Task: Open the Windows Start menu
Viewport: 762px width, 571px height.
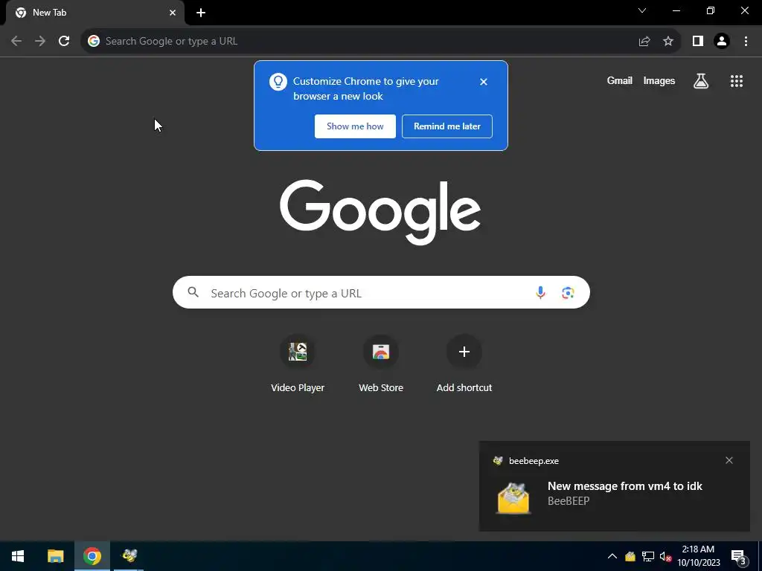Action: [x=18, y=556]
